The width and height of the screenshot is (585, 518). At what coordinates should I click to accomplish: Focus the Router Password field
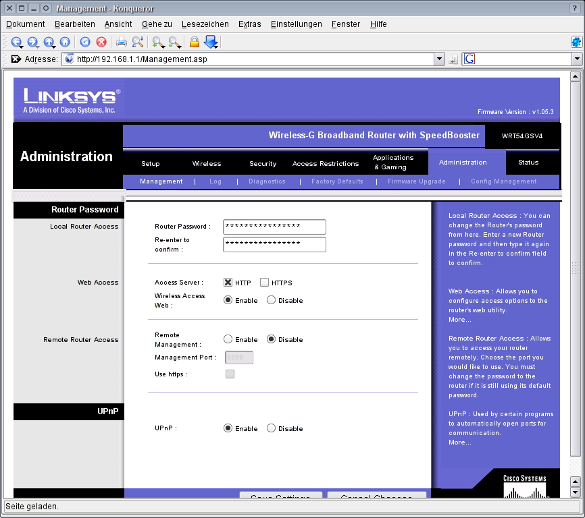click(274, 227)
